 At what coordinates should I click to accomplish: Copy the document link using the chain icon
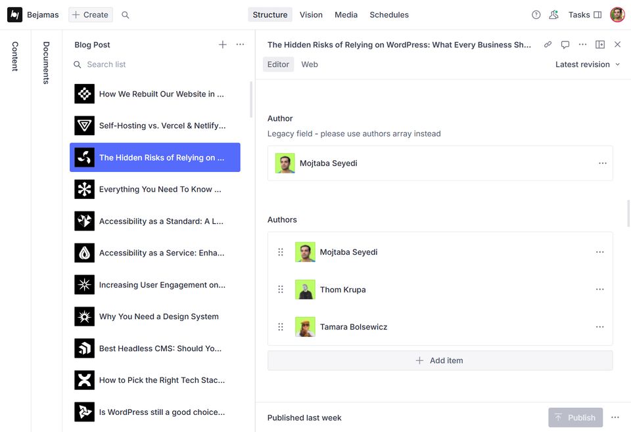coord(548,44)
